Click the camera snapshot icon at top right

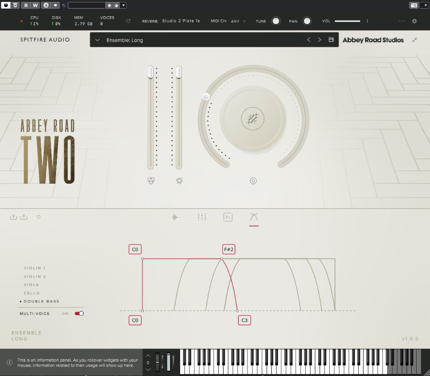[414, 5]
